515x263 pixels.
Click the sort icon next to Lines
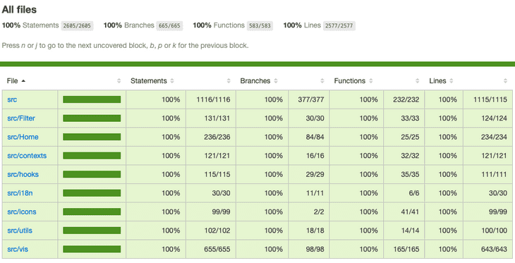tap(452, 81)
